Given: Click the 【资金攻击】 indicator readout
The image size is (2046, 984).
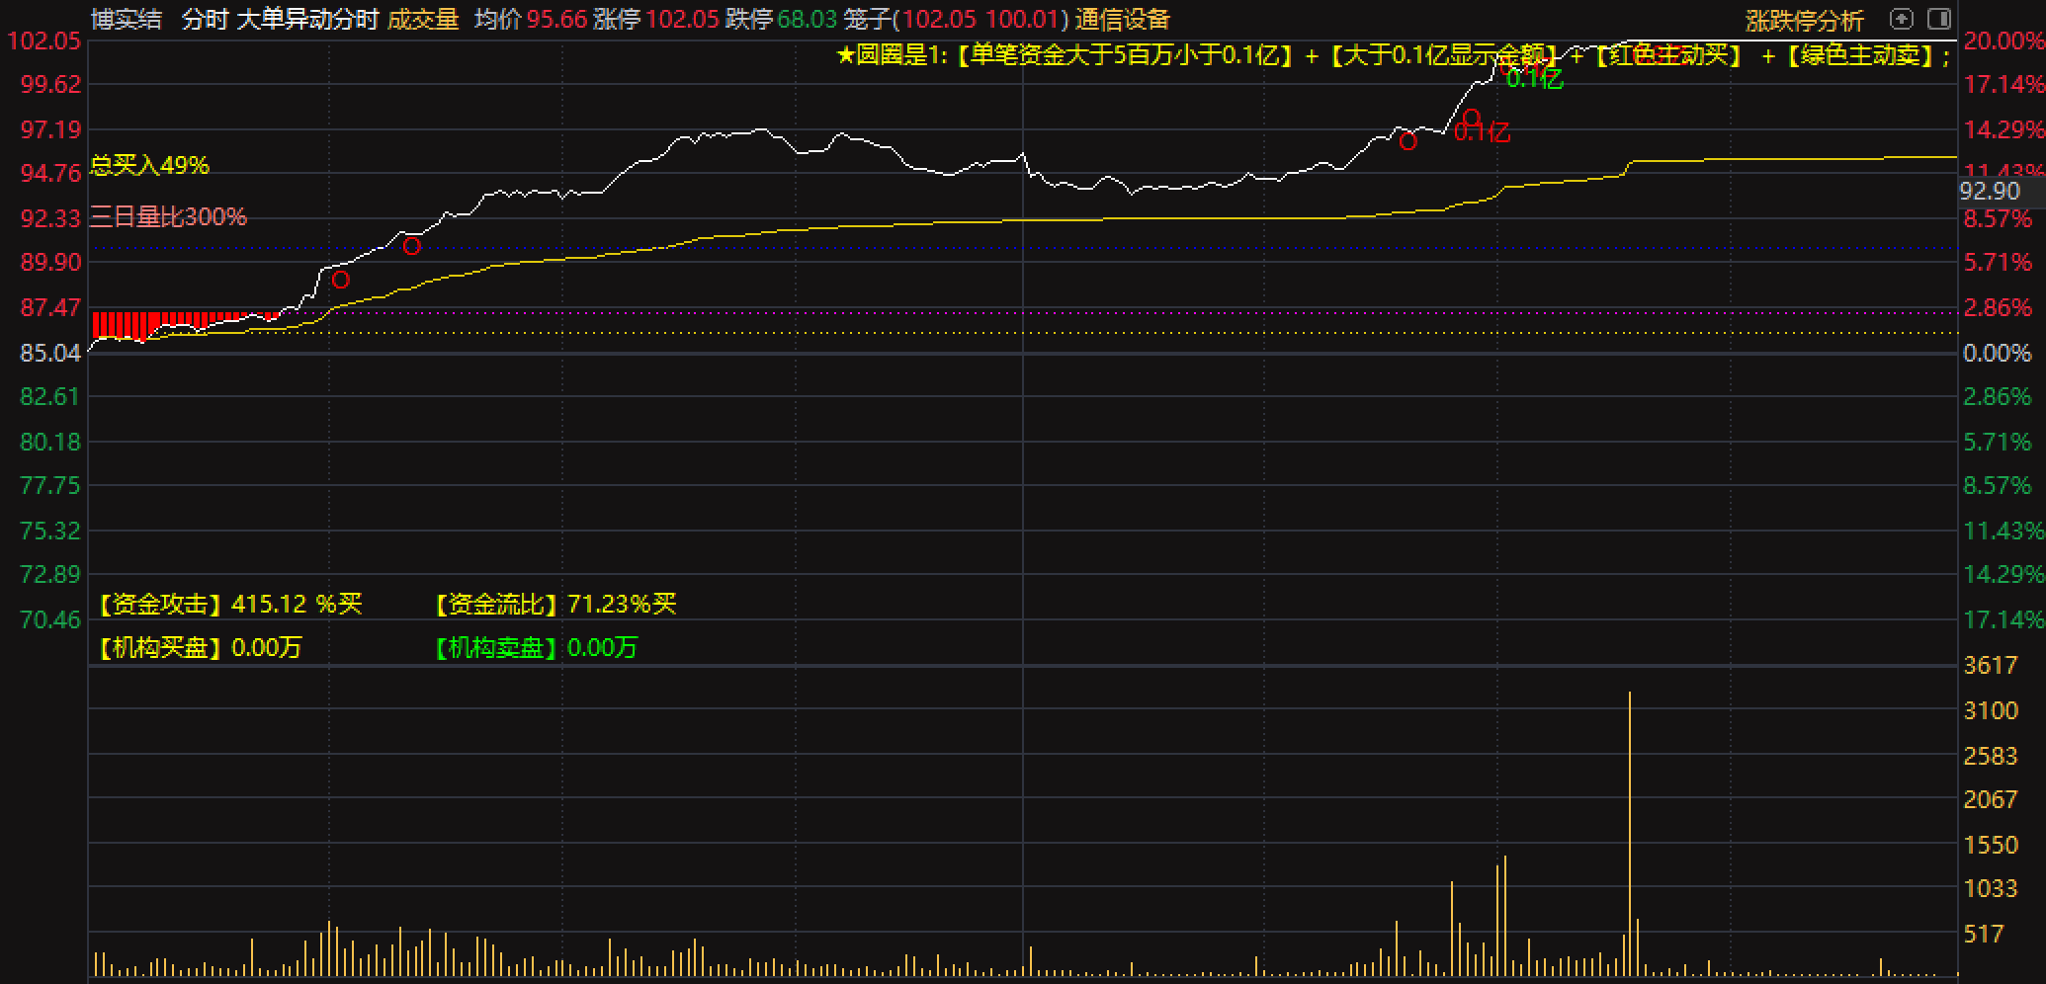Looking at the screenshot, I should tap(230, 604).
